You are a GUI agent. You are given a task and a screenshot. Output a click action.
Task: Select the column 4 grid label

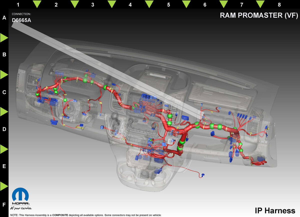click(130, 5)
